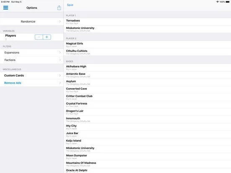Select Player 1's Miskatonic University faction
Viewport: 231px width, 173px height.
point(147,29)
